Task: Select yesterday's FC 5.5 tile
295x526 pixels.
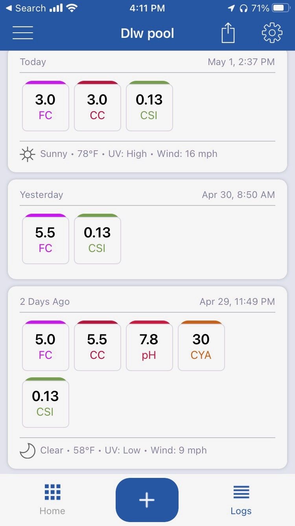Action: coord(46,239)
